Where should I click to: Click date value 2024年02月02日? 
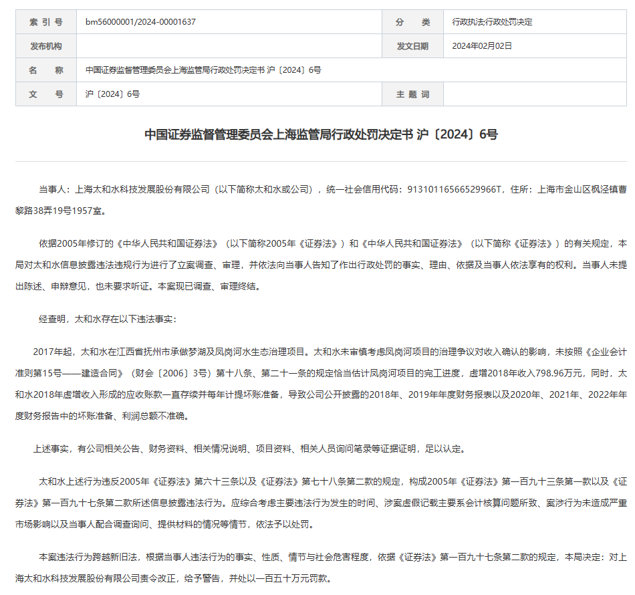[482, 46]
